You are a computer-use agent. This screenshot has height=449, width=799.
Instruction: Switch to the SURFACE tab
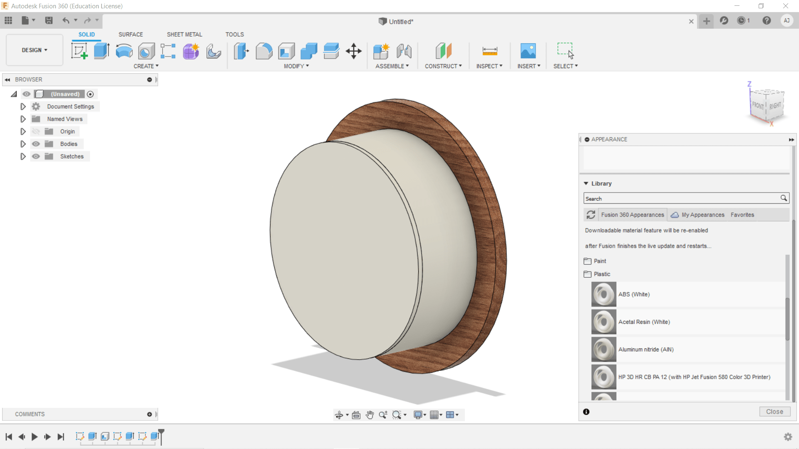130,35
